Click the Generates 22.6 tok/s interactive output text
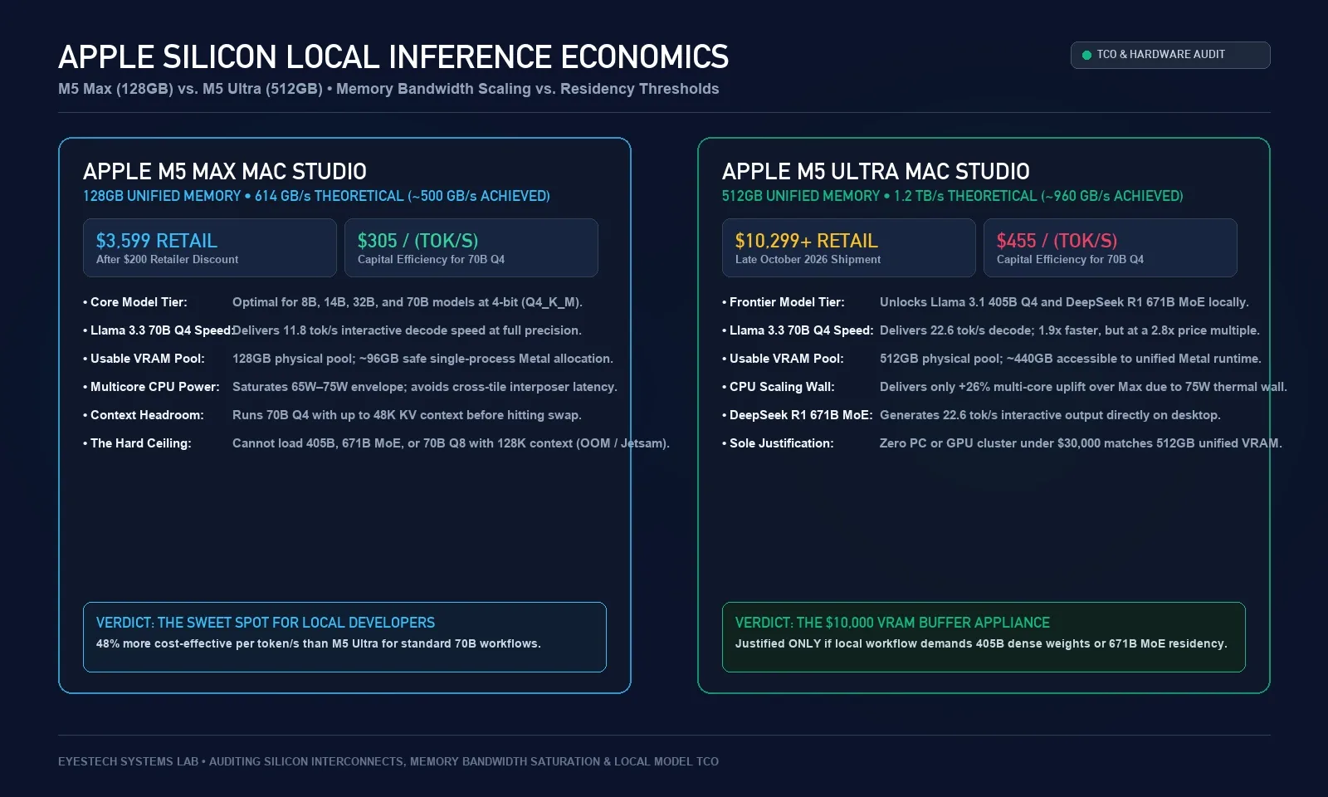1328x797 pixels. point(1050,415)
